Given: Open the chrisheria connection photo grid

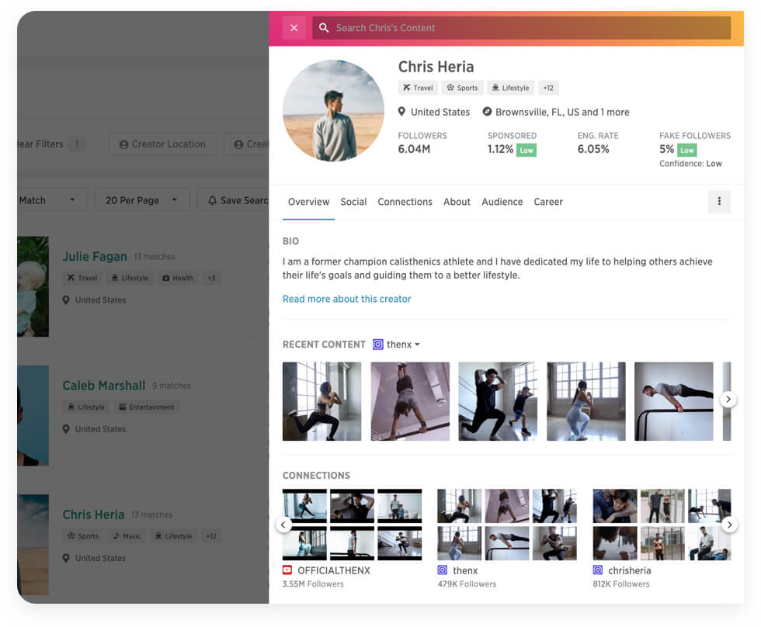Looking at the screenshot, I should pyautogui.click(x=662, y=525).
